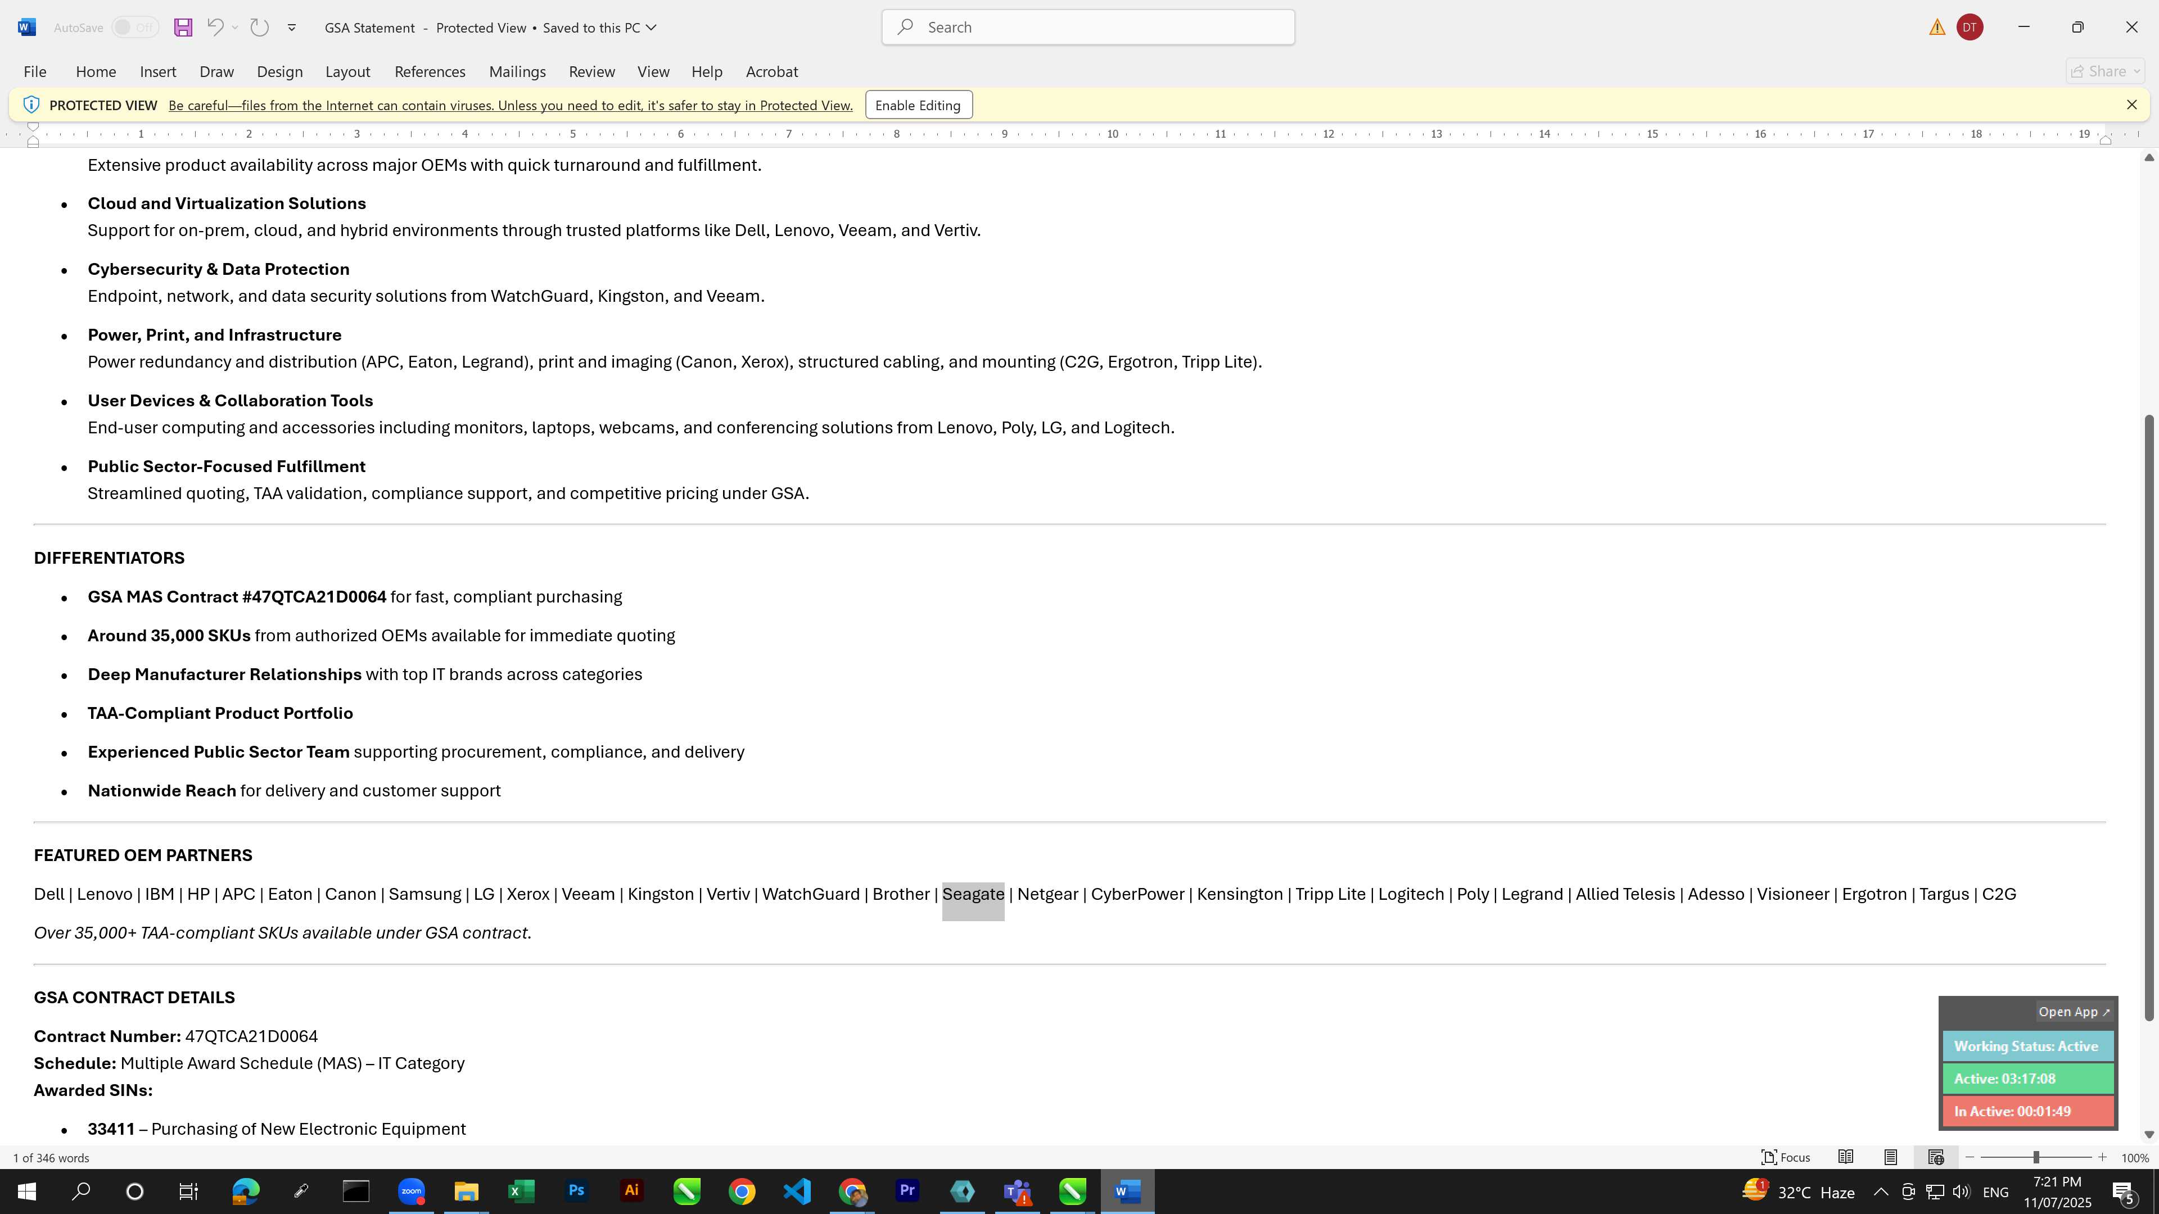The width and height of the screenshot is (2159, 1214).
Task: Click the hanging indent marker on ruler
Action: tap(33, 139)
